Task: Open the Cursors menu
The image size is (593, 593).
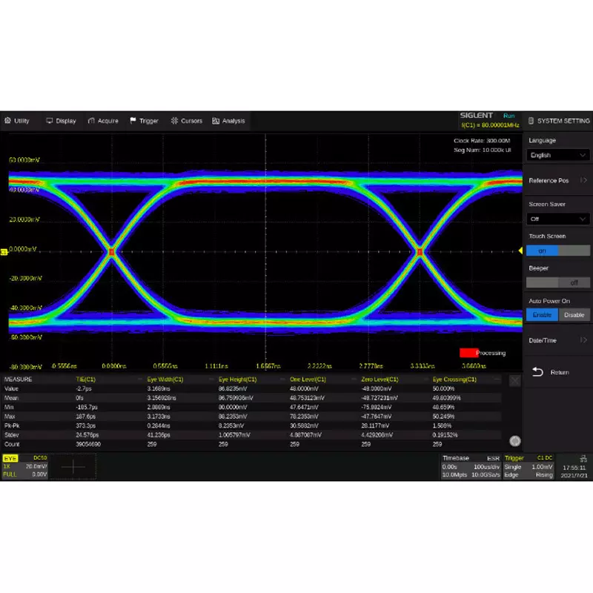Action: click(187, 121)
